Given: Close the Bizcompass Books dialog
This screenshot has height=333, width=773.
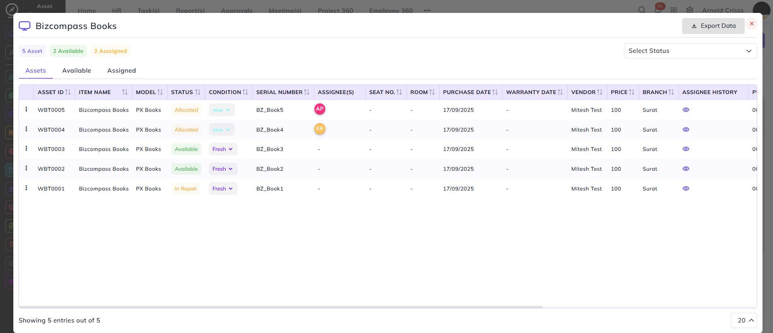Looking at the screenshot, I should point(752,24).
